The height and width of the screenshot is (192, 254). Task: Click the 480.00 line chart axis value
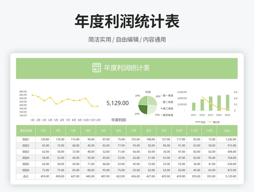pyautogui.click(x=23, y=91)
